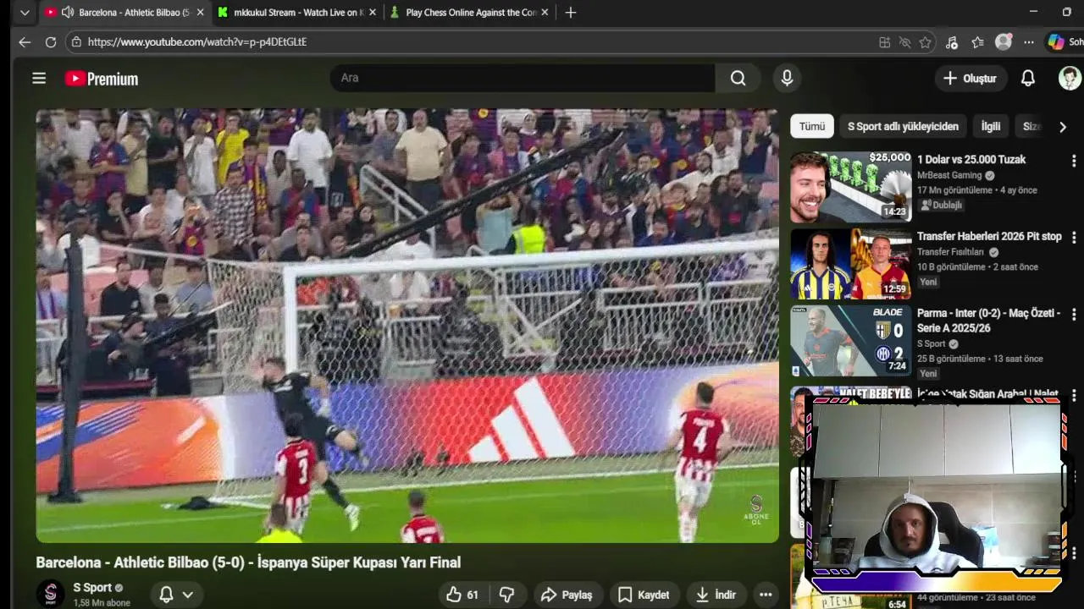Image resolution: width=1084 pixels, height=609 pixels.
Task: Open 1 Dolar vs 25.000 Tuzak thumbnail
Action: tap(851, 187)
